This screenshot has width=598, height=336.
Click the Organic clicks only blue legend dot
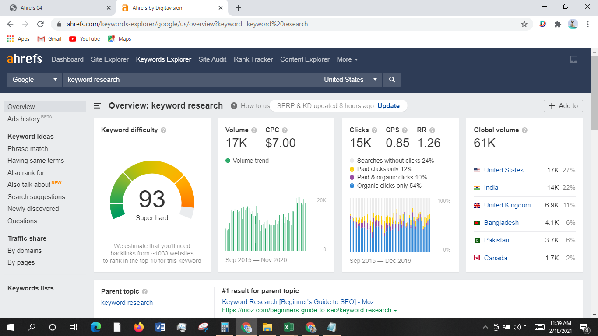[352, 186]
